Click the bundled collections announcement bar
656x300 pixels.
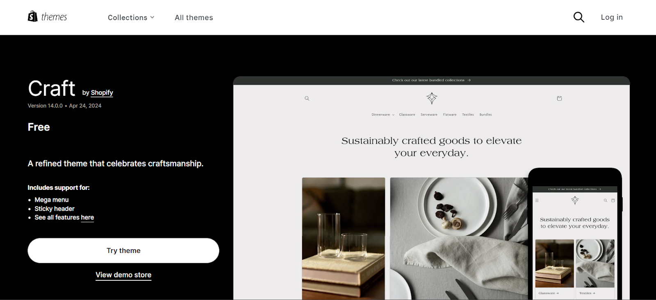click(x=431, y=80)
